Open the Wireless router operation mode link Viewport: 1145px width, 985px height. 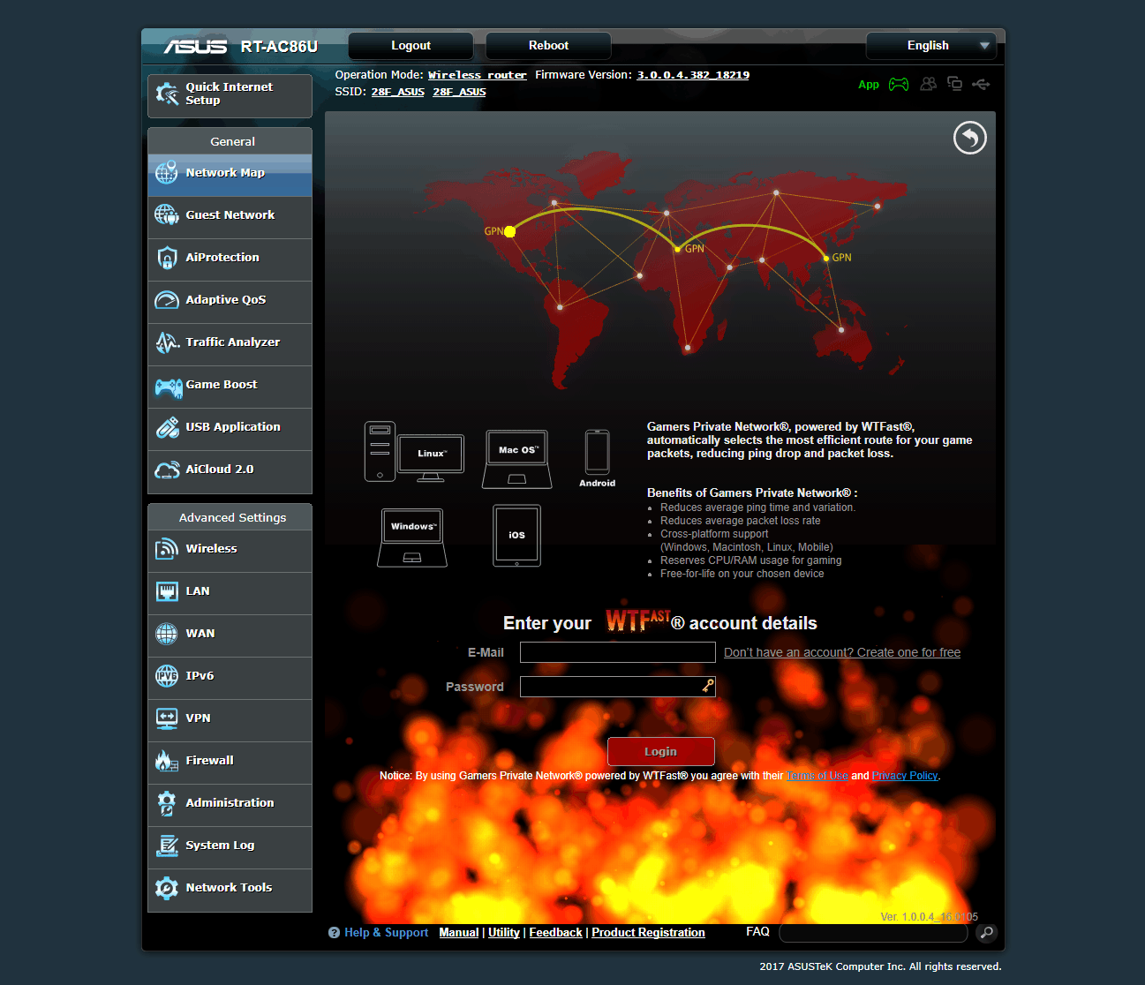(x=478, y=75)
